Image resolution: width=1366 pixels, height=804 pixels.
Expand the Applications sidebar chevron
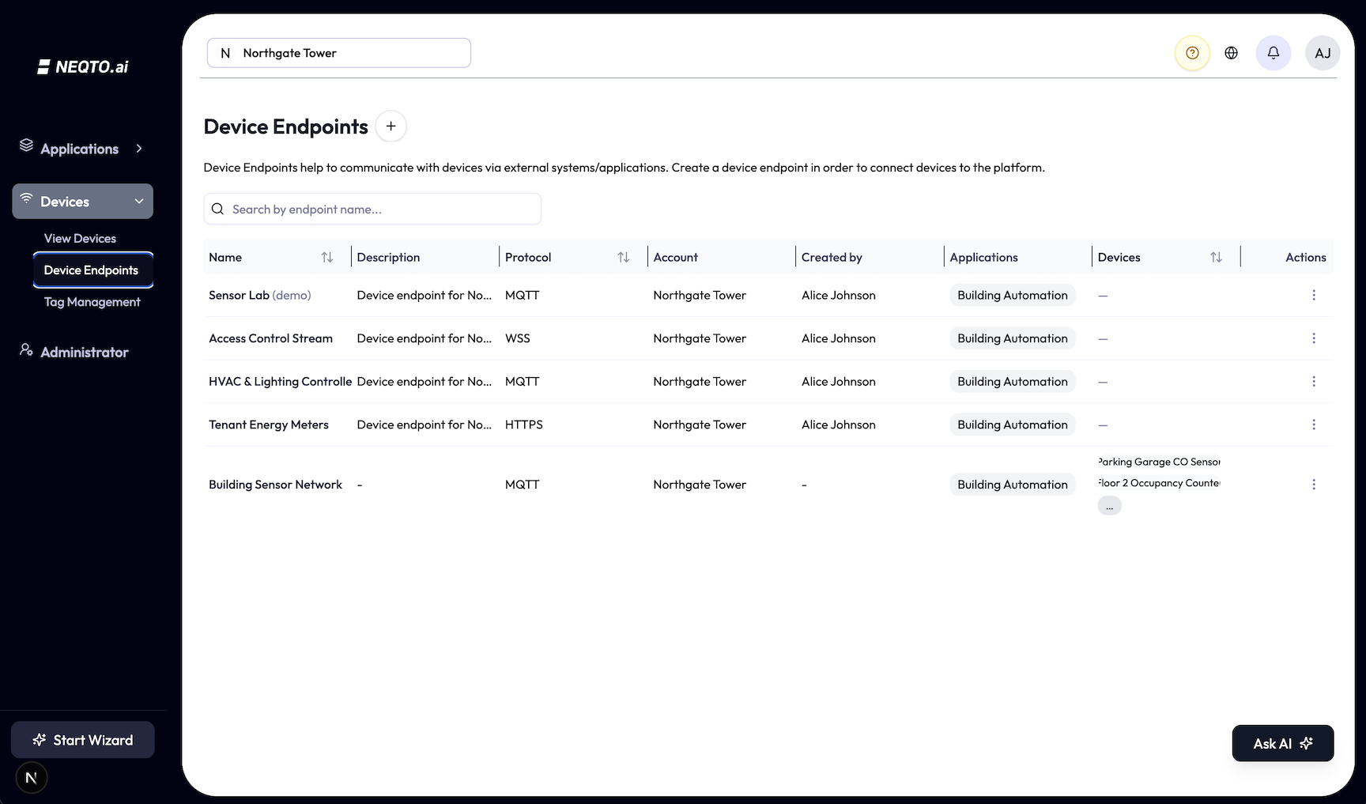139,149
